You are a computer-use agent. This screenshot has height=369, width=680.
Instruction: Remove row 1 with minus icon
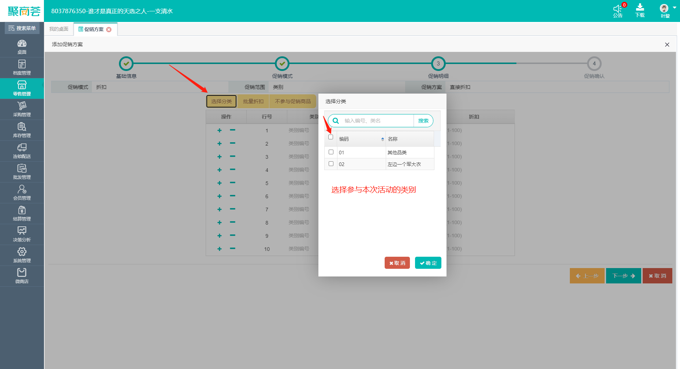tap(232, 130)
